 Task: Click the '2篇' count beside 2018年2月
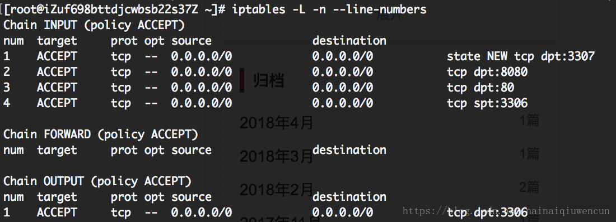pos(529,187)
